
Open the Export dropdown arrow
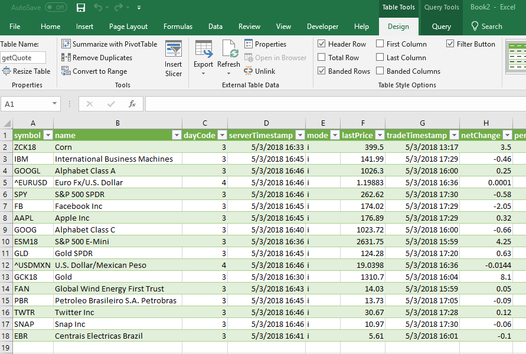pyautogui.click(x=203, y=73)
